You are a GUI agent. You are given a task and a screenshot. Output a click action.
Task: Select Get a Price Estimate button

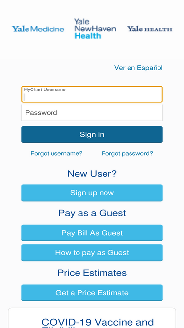[x=92, y=293]
